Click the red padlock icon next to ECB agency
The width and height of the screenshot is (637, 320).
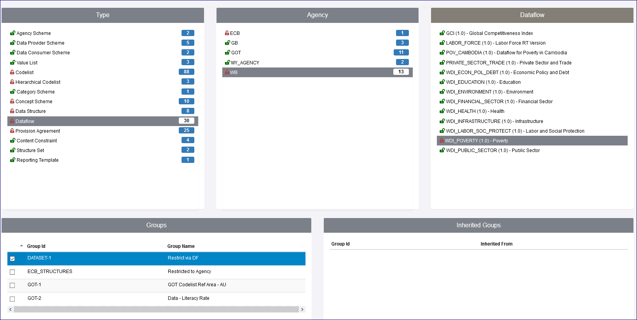pos(227,33)
